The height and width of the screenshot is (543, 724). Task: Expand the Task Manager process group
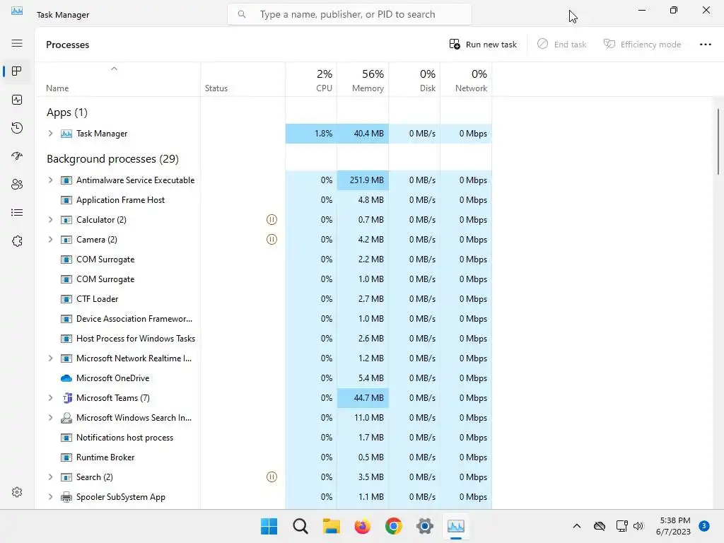coord(50,134)
